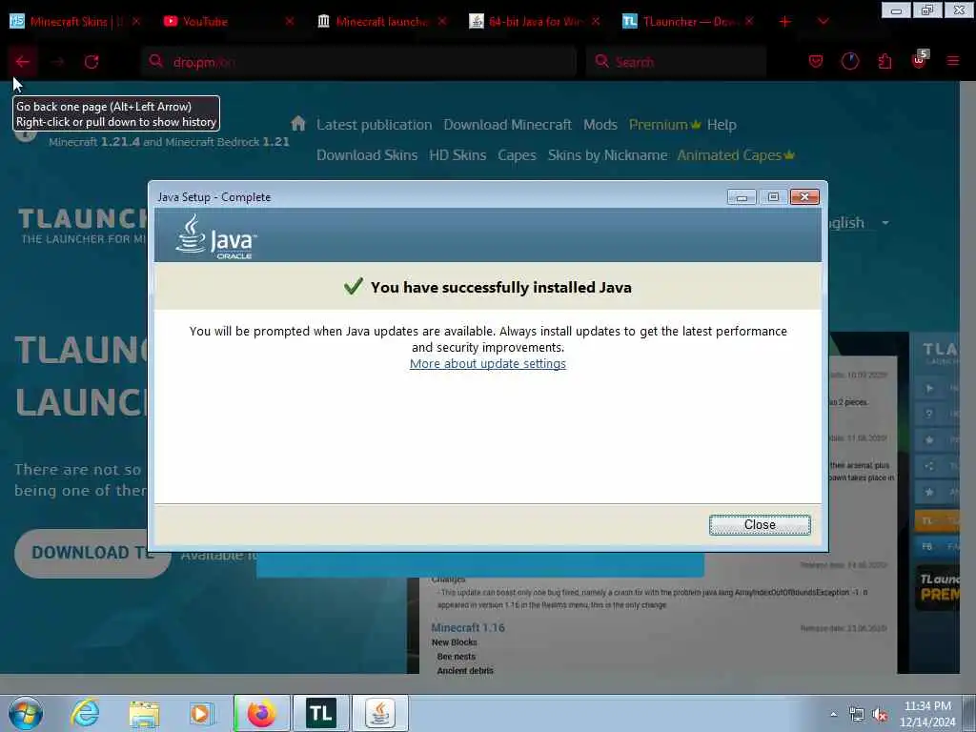Click the TLauncher logo on the page
This screenshot has height=732, width=976.
tap(82, 226)
